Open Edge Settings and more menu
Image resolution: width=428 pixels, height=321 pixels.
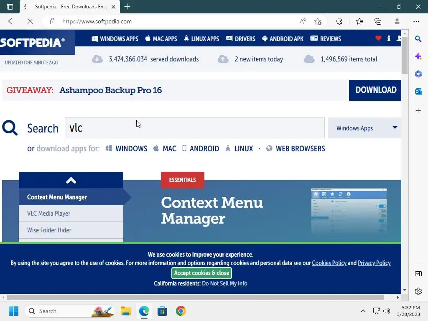pyautogui.click(x=416, y=21)
